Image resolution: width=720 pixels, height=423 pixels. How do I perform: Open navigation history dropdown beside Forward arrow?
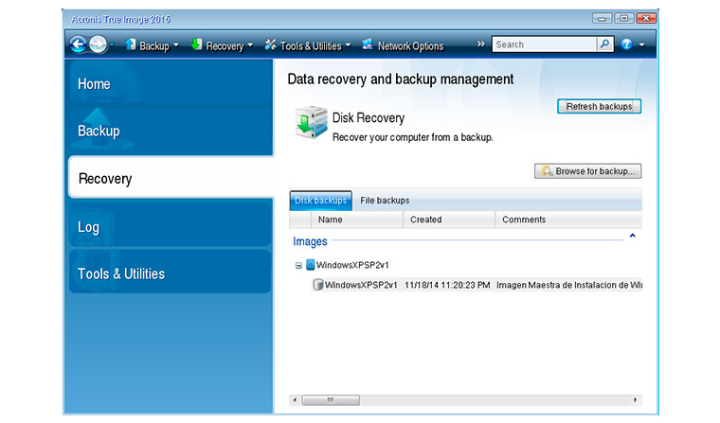click(x=112, y=45)
